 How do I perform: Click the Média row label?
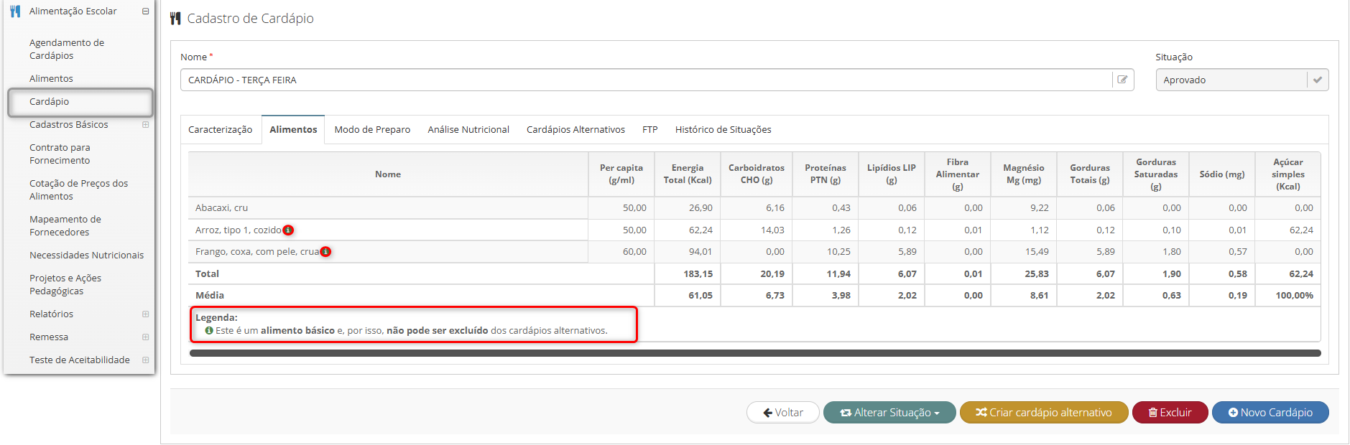click(x=210, y=296)
